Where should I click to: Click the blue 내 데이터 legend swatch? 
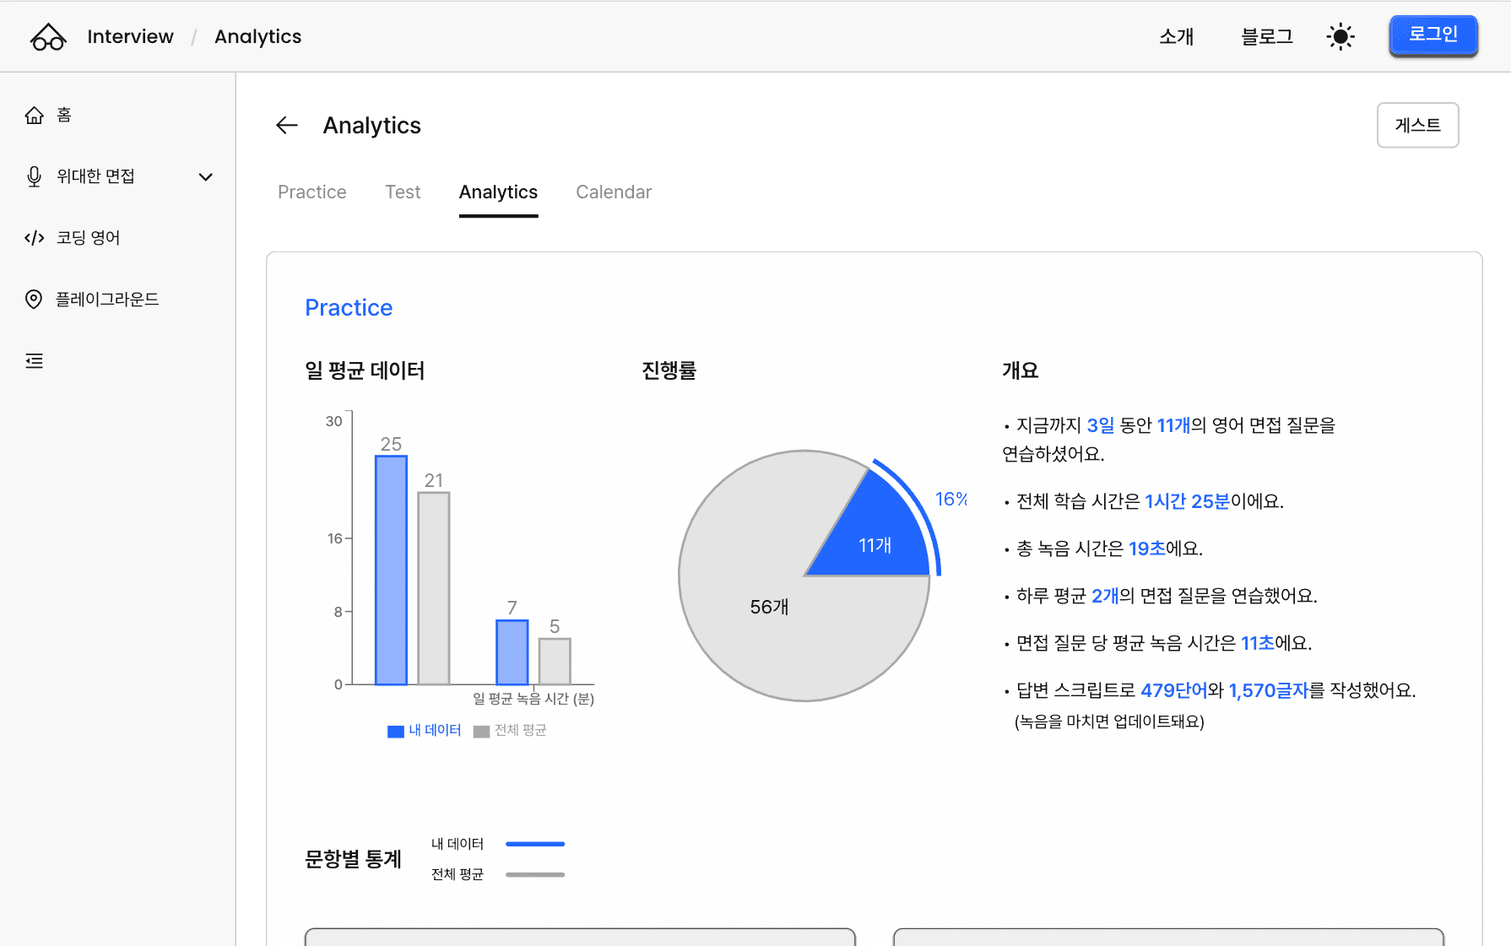396,732
